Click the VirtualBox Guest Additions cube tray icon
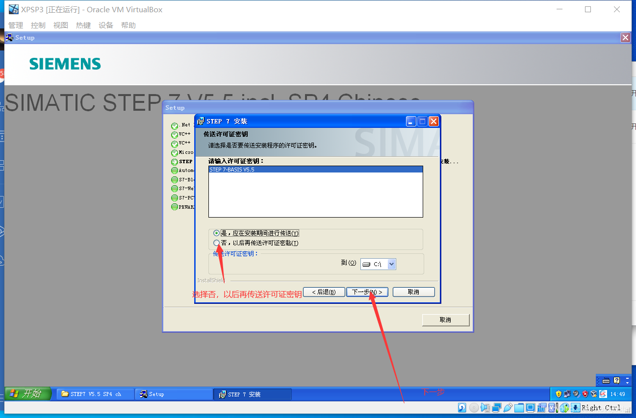The image size is (636, 418). (x=594, y=394)
